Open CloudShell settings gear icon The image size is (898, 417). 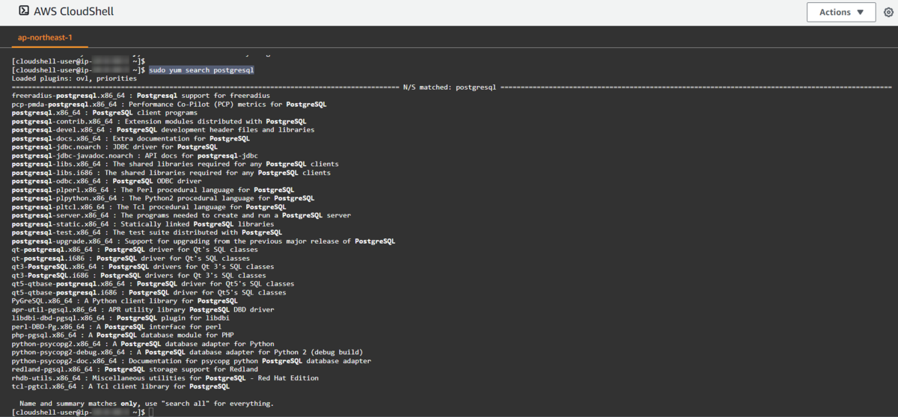pos(888,12)
